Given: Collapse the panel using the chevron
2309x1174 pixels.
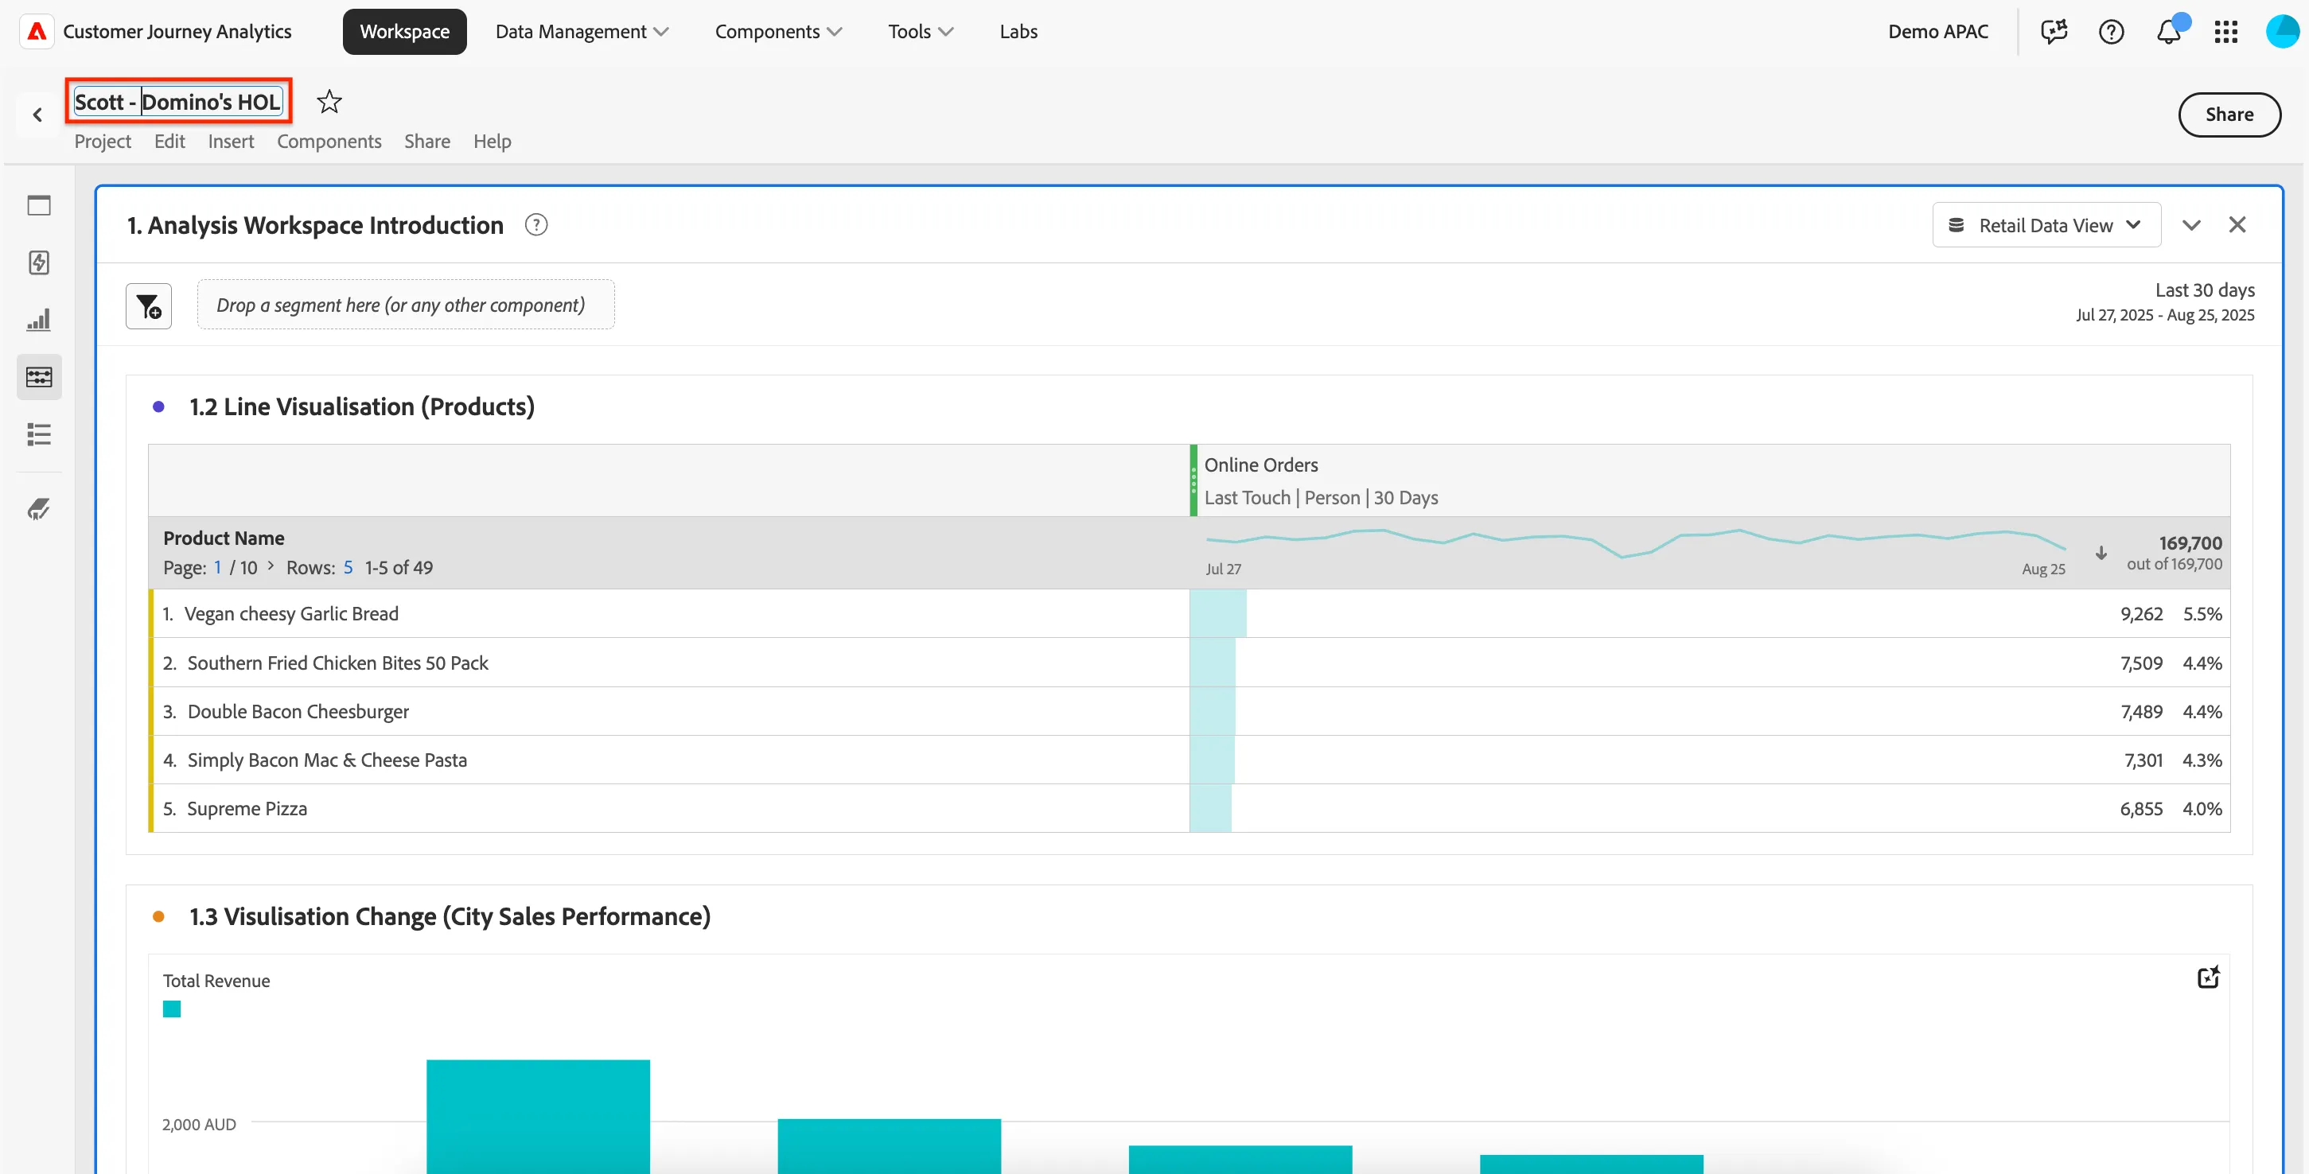Looking at the screenshot, I should coord(2191,225).
